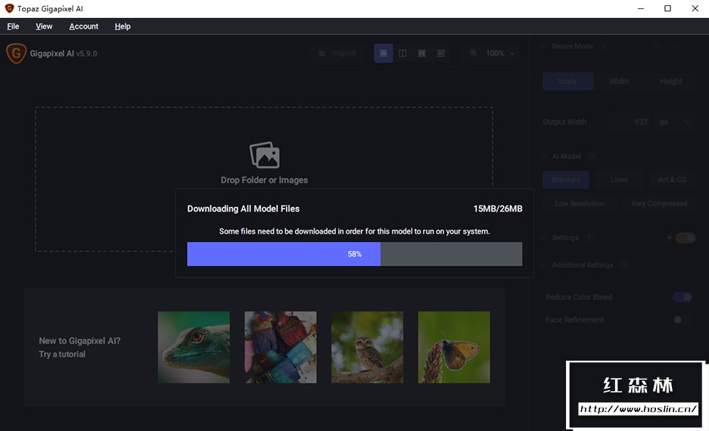Open the paint brushes tutorial thumbnail
Viewport: 709px width, 431px height.
coord(280,347)
